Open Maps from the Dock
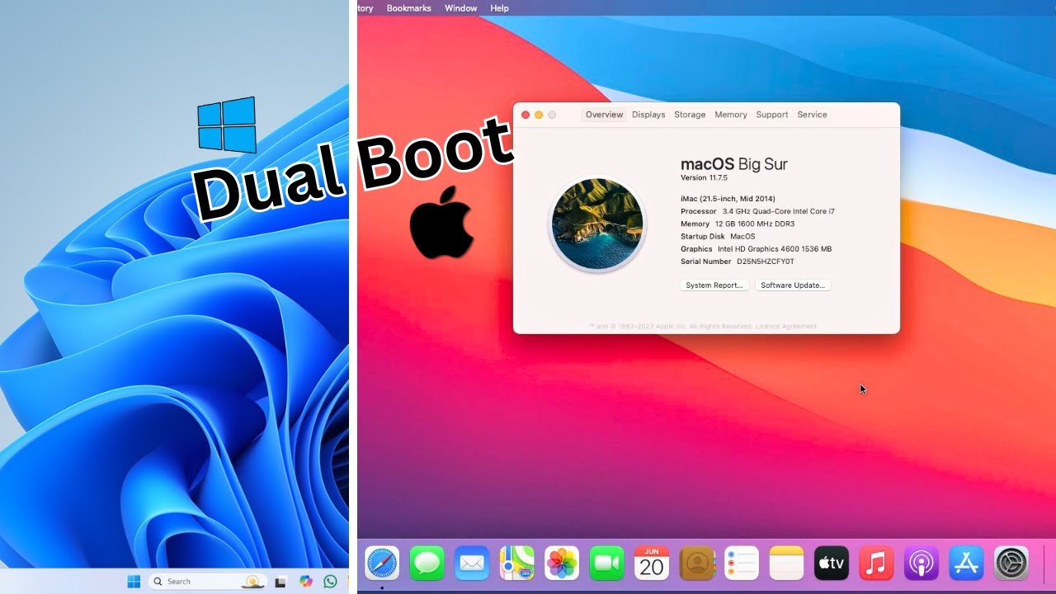The image size is (1056, 594). (517, 563)
